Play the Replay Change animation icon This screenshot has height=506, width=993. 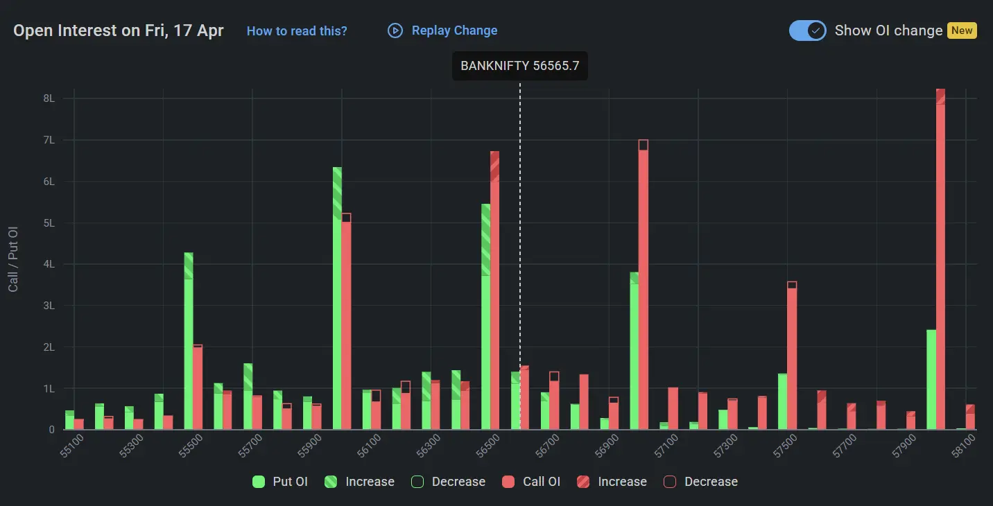tap(395, 30)
